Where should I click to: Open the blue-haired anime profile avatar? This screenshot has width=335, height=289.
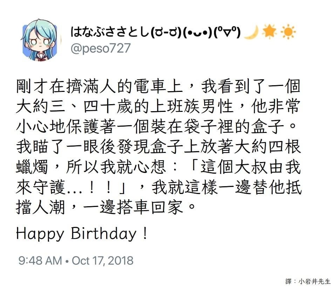(x=40, y=40)
